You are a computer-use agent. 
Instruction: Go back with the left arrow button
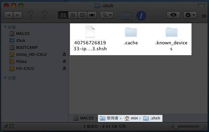pyautogui.click(x=9, y=15)
